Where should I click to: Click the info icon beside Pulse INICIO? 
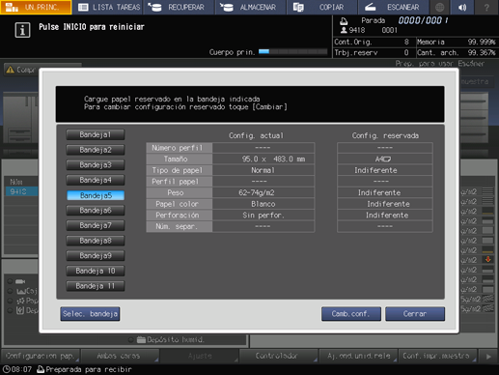[x=22, y=30]
